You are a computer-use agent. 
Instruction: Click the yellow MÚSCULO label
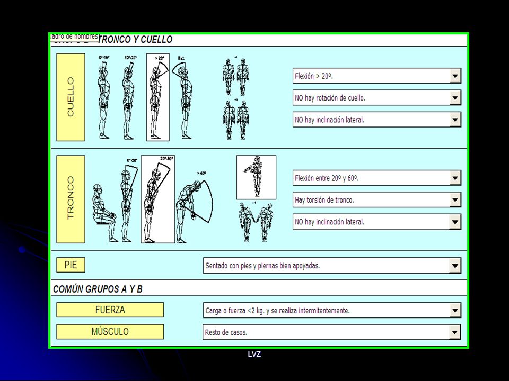110,331
